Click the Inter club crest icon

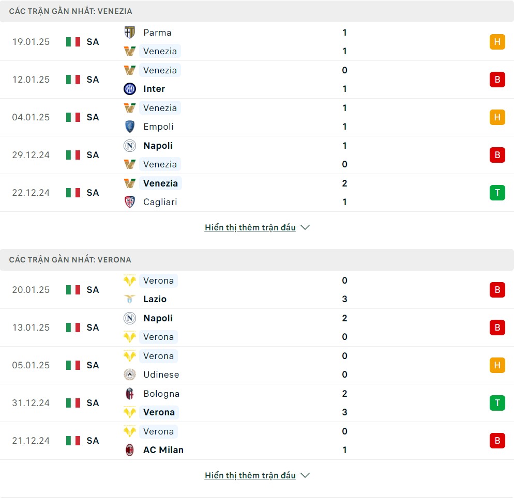point(129,89)
